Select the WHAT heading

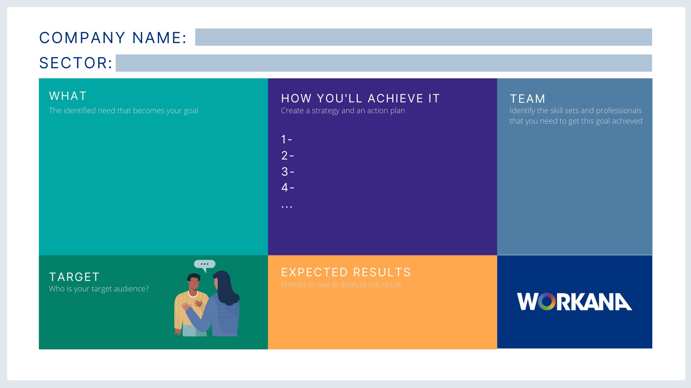68,96
